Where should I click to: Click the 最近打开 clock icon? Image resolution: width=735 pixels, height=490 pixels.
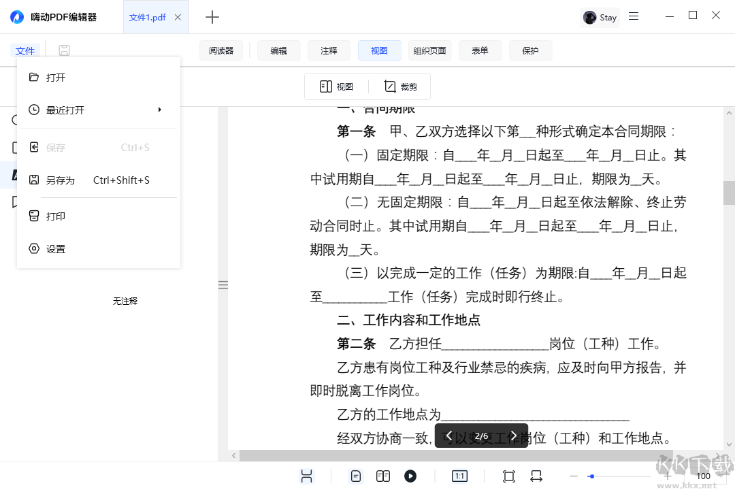tap(34, 110)
